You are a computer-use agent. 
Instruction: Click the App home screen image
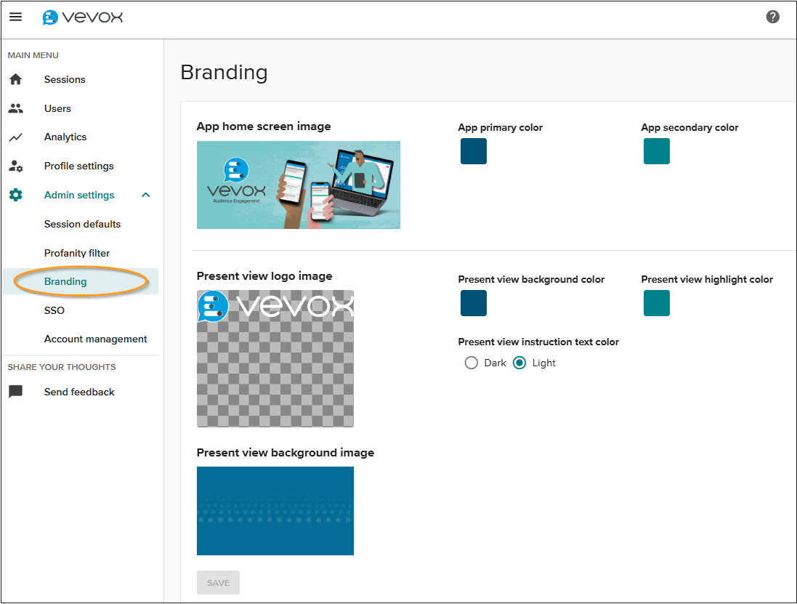click(x=299, y=185)
